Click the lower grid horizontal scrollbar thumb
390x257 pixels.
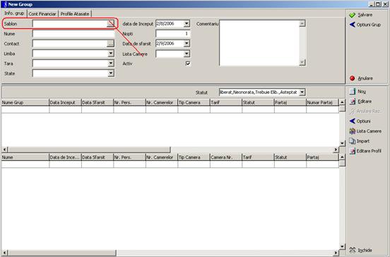click(x=62, y=253)
